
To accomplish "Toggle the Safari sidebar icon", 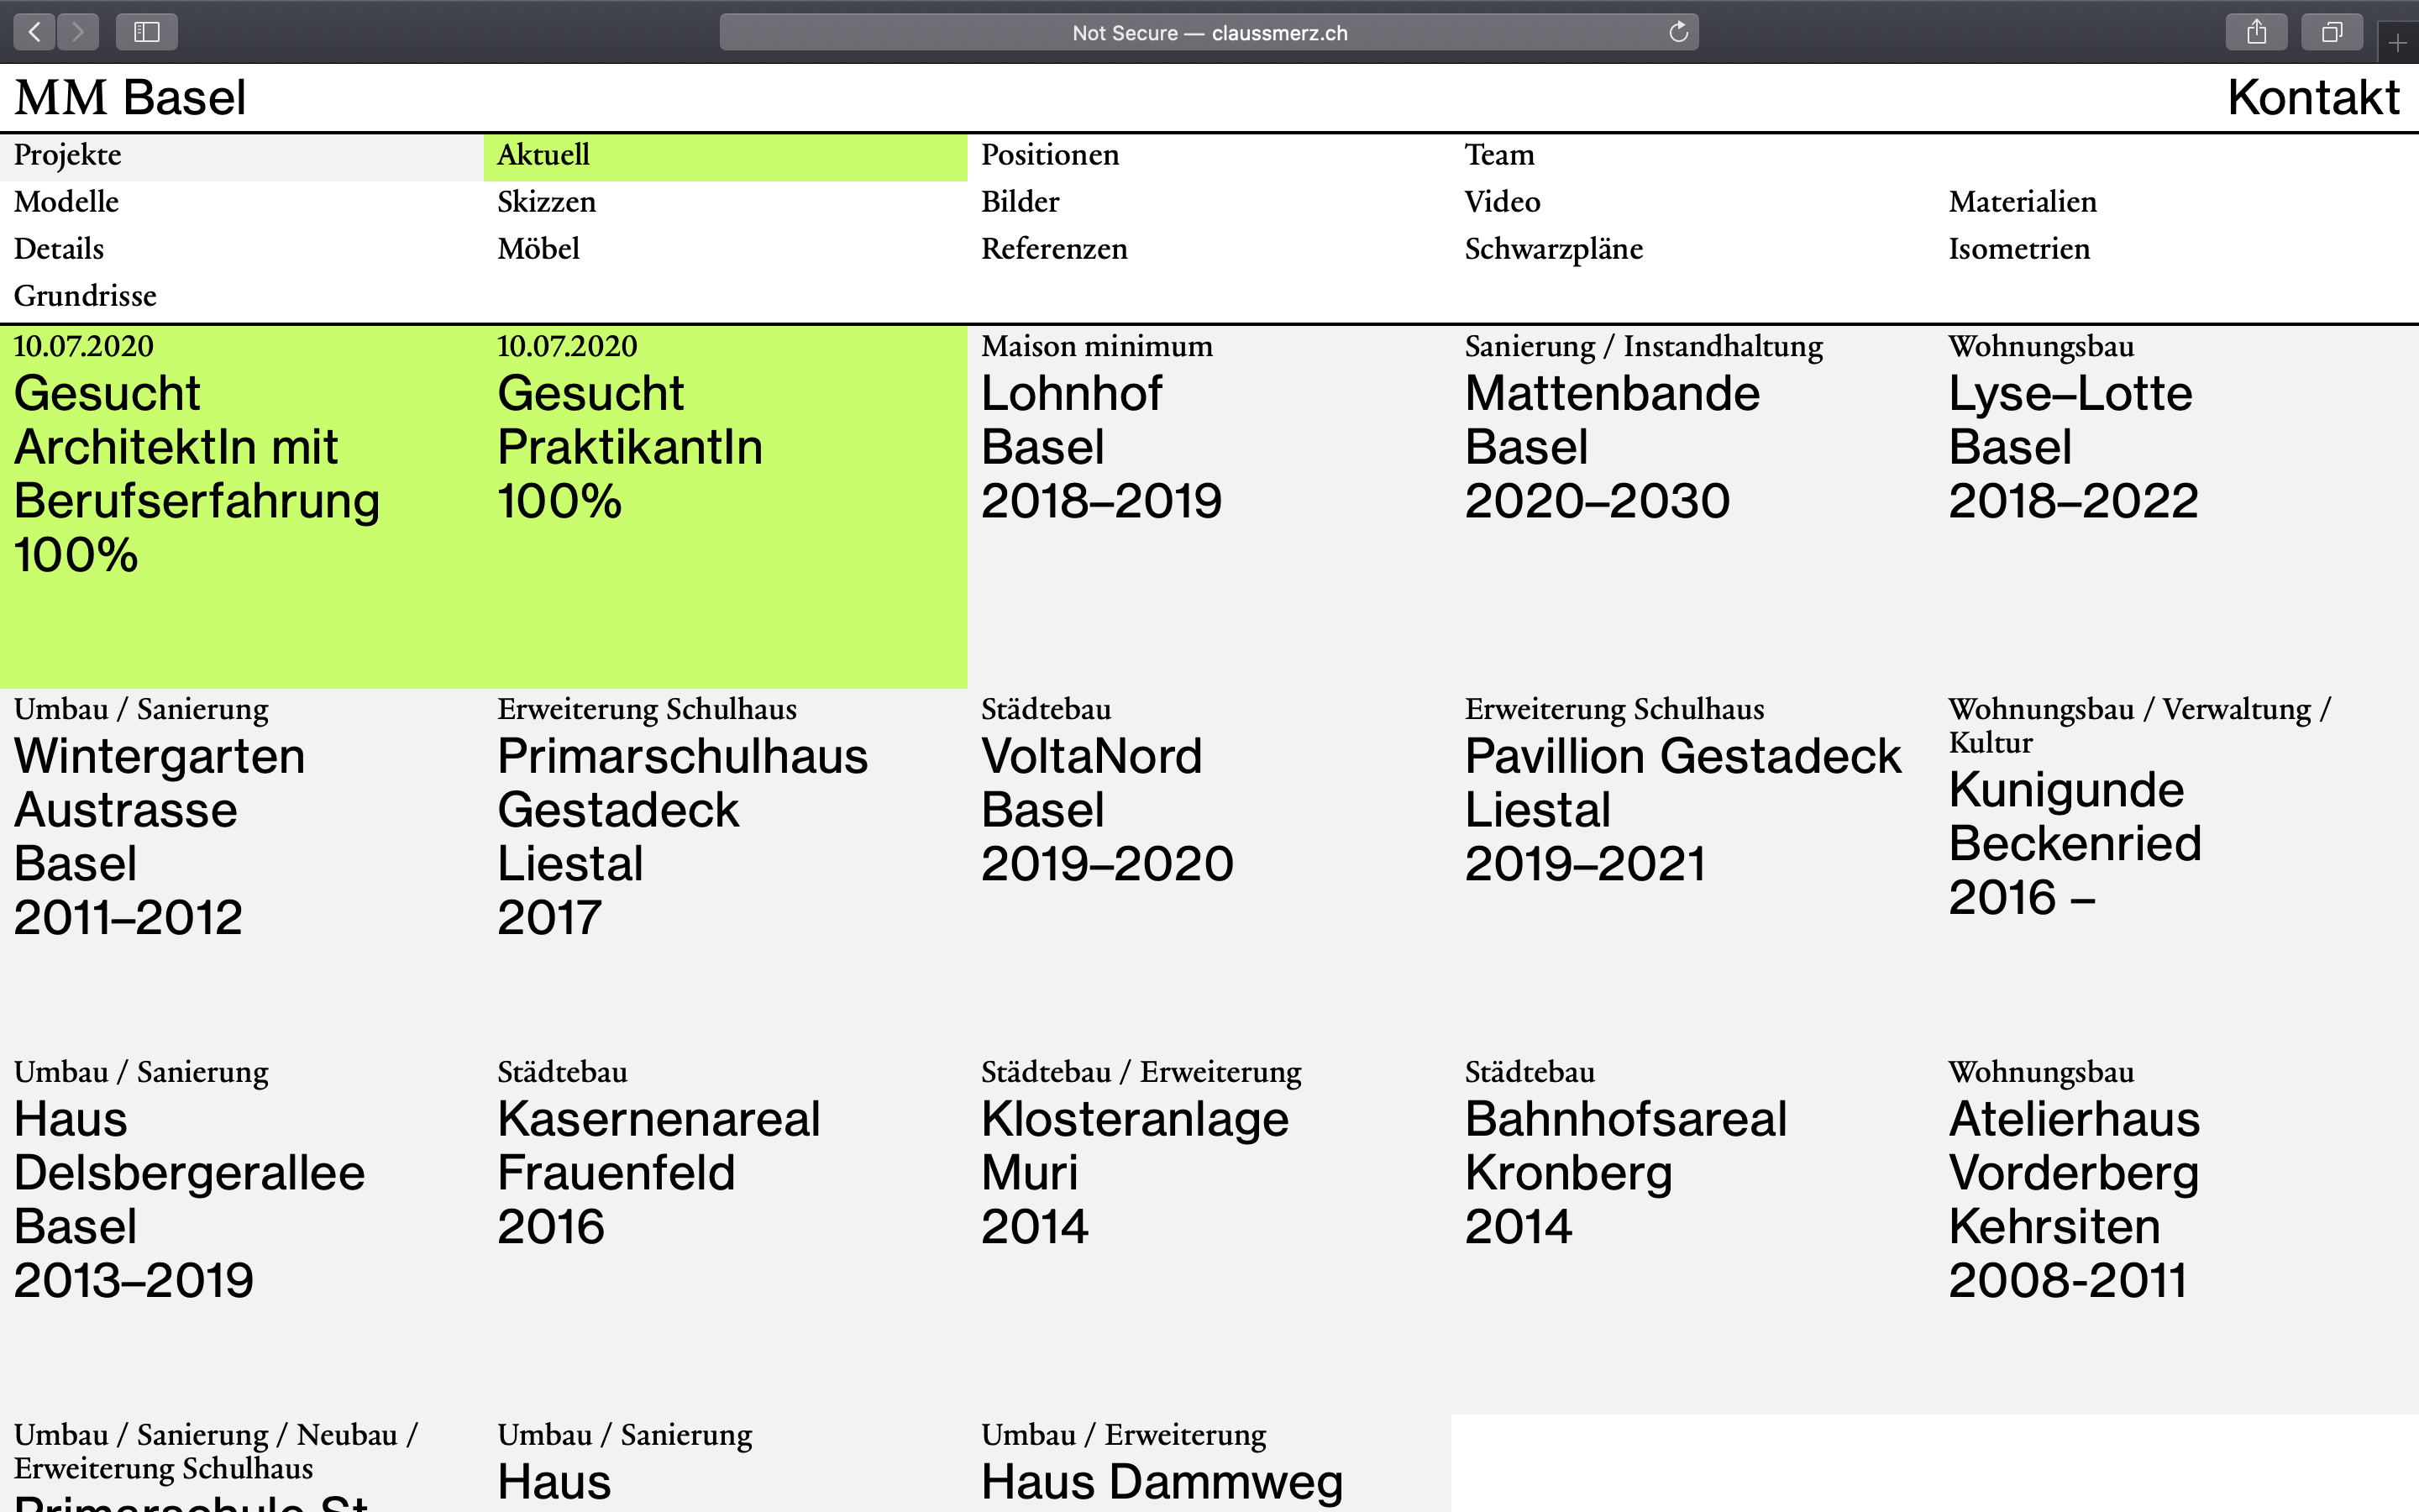I will pyautogui.click(x=147, y=32).
